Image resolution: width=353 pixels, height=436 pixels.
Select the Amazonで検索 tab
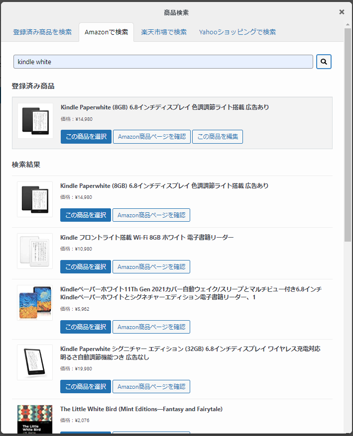point(107,32)
